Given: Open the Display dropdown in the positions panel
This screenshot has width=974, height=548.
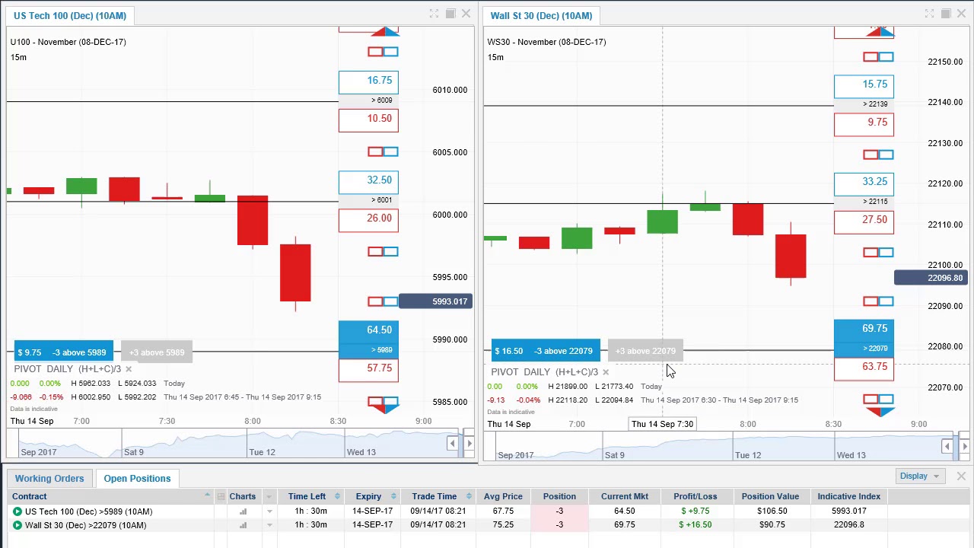Looking at the screenshot, I should coord(920,476).
